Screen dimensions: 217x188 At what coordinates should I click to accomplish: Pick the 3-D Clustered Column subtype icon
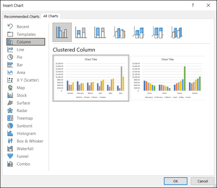pyautogui.click(x=119, y=32)
